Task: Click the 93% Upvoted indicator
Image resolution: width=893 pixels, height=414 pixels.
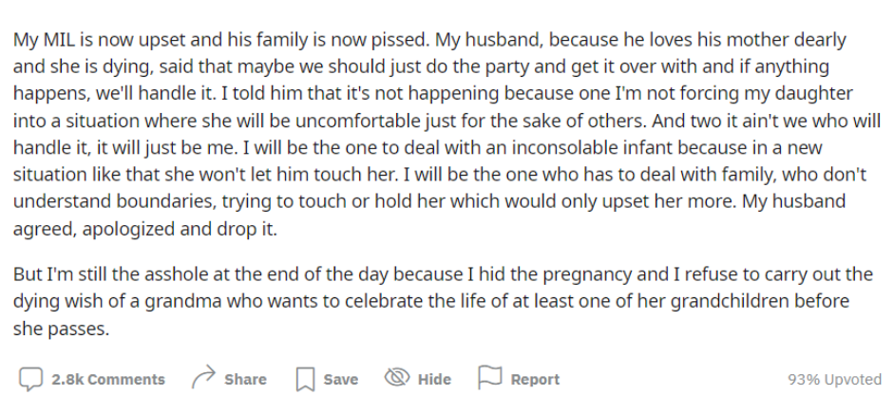Action: pos(834,379)
